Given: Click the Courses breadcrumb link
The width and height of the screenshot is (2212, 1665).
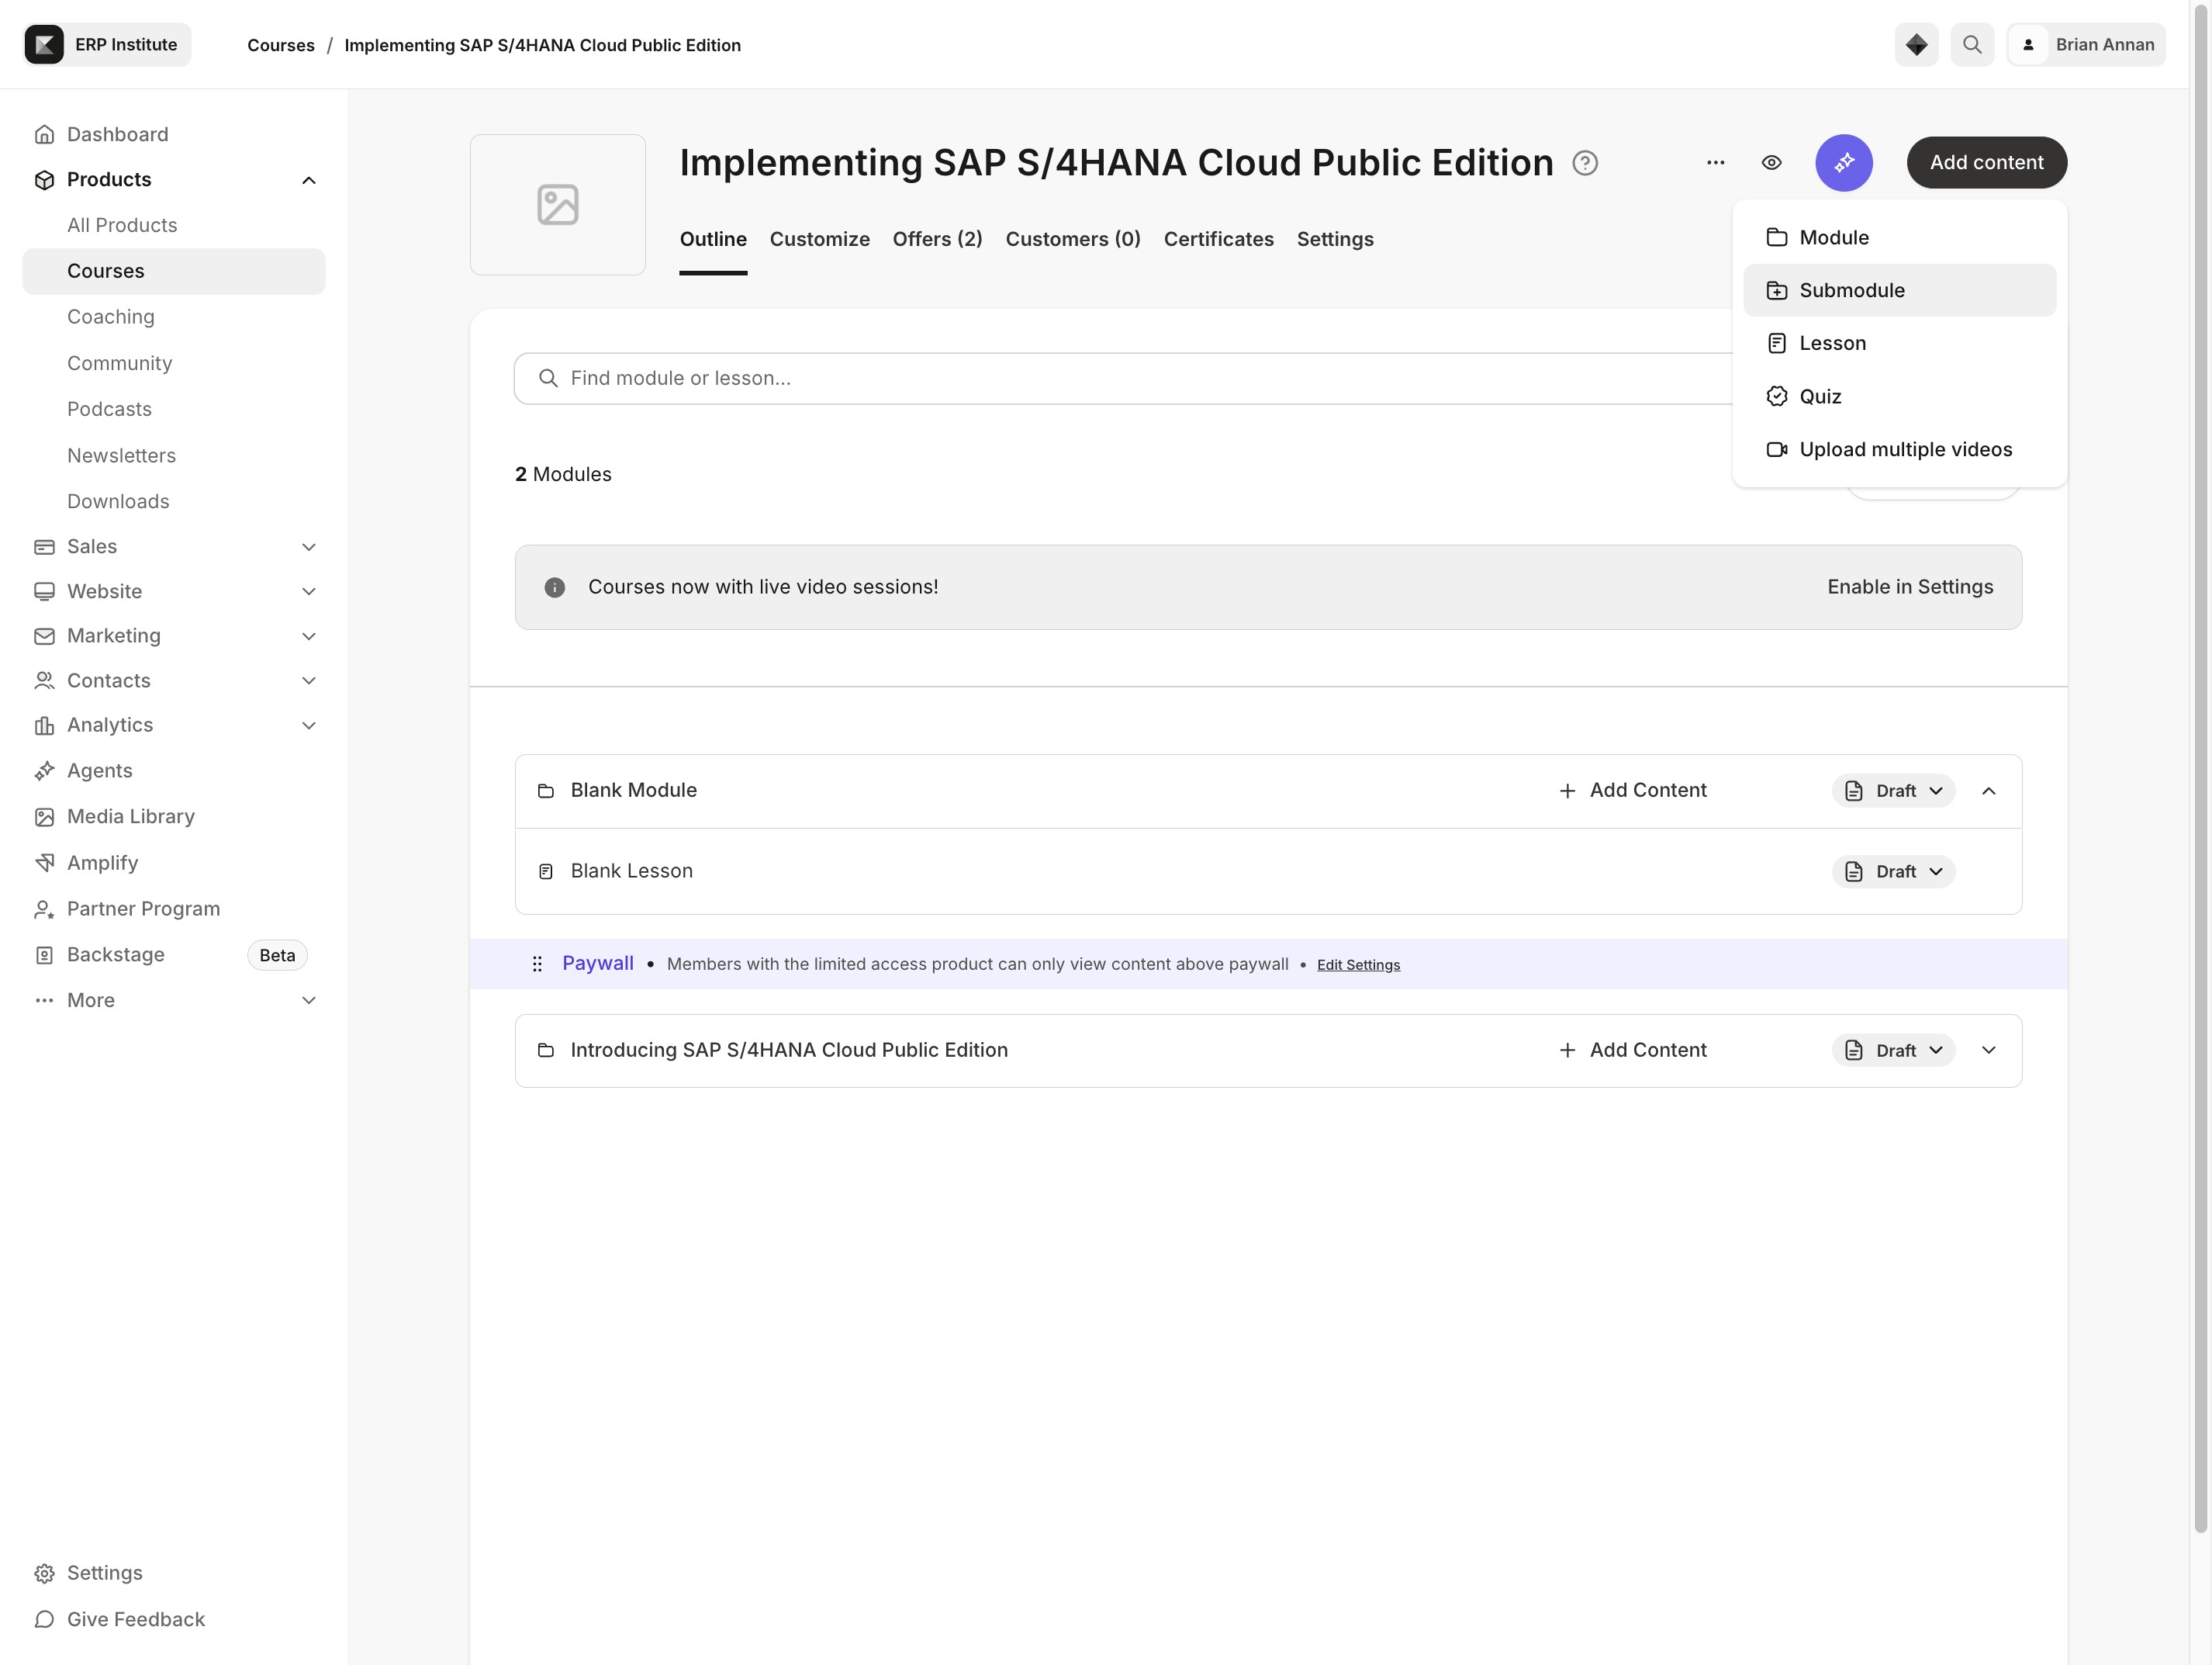Looking at the screenshot, I should coord(280,45).
